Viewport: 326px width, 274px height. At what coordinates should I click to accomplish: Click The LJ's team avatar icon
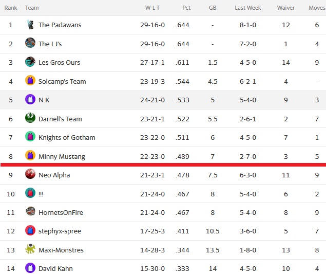pos(30,43)
